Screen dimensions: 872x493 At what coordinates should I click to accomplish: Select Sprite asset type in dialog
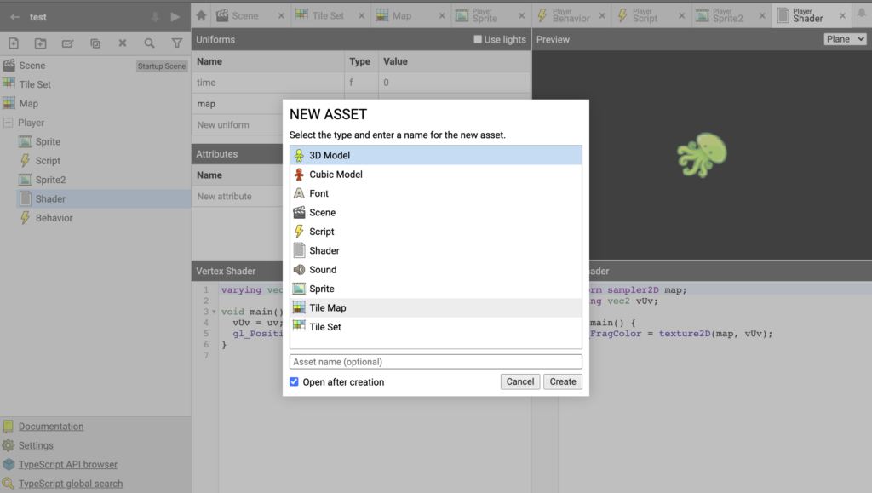point(436,289)
